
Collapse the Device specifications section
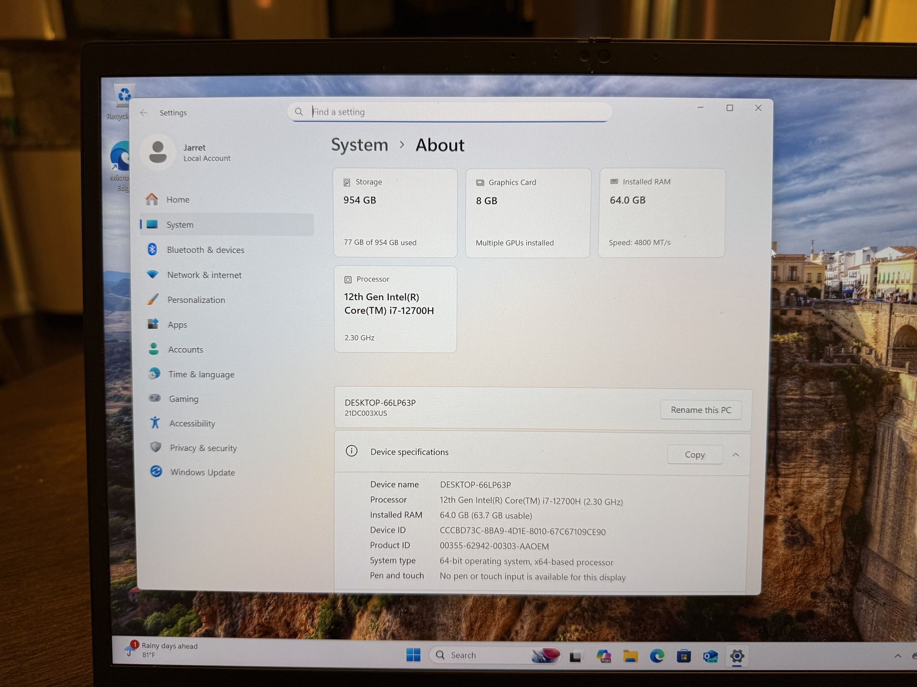[x=736, y=455]
